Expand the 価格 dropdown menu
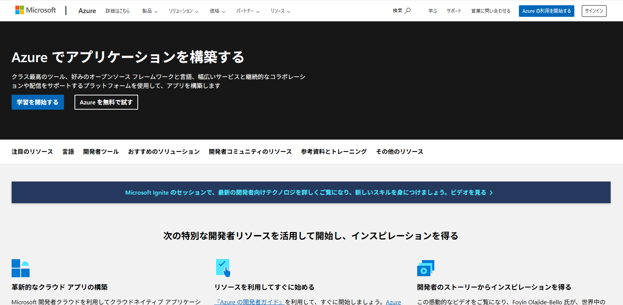Screen dimensions: 623x305 coord(217,11)
